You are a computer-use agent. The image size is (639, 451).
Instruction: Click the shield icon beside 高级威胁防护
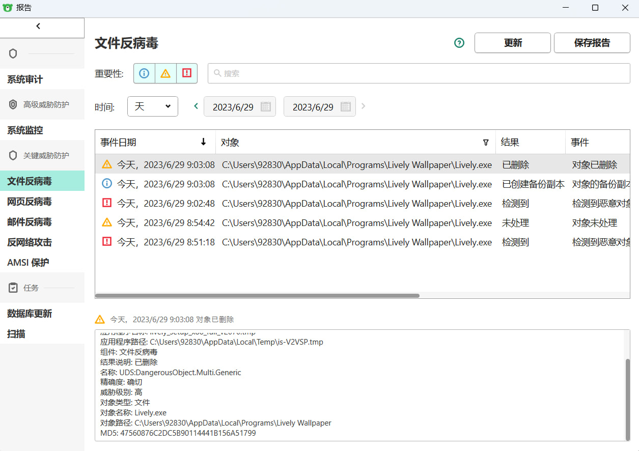(x=12, y=104)
